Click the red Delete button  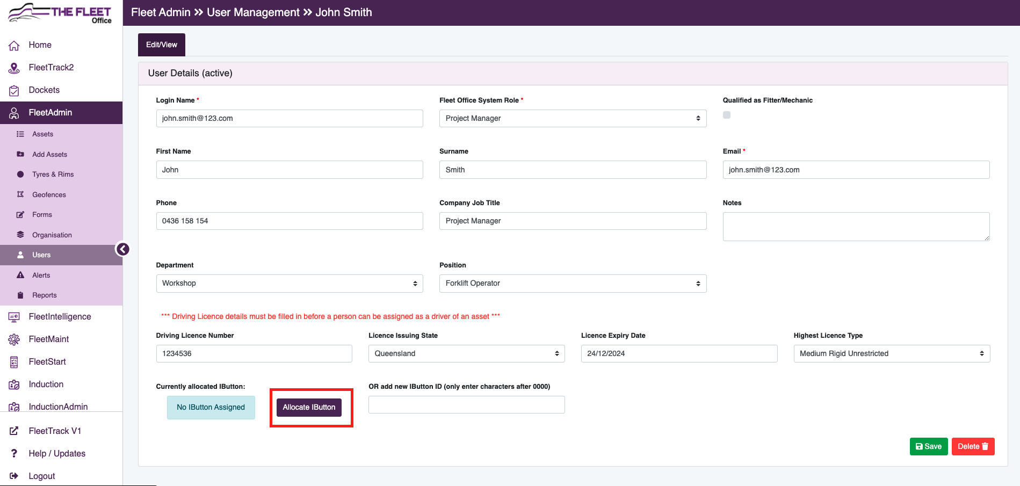click(x=973, y=446)
